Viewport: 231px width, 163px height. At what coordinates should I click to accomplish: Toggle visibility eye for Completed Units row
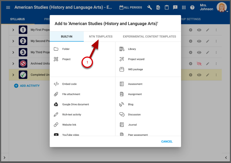[199, 75]
